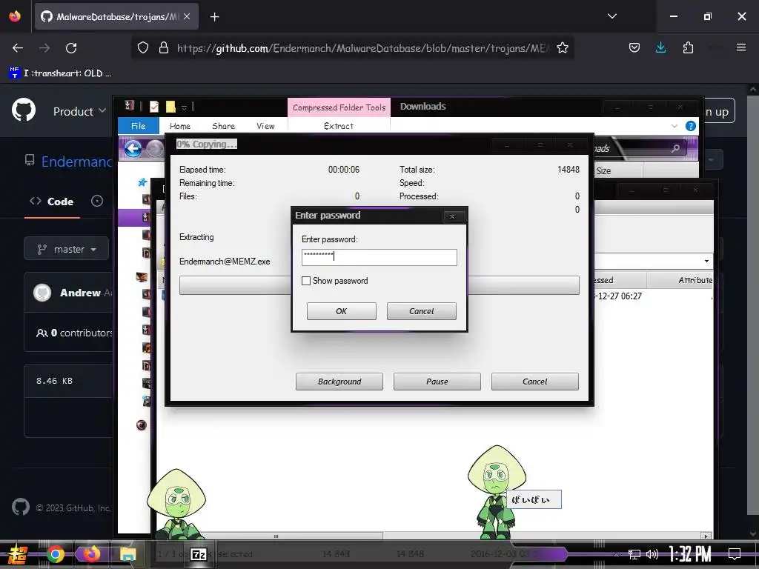
Task: Click OK in Enter password dialog
Action: pyautogui.click(x=341, y=311)
